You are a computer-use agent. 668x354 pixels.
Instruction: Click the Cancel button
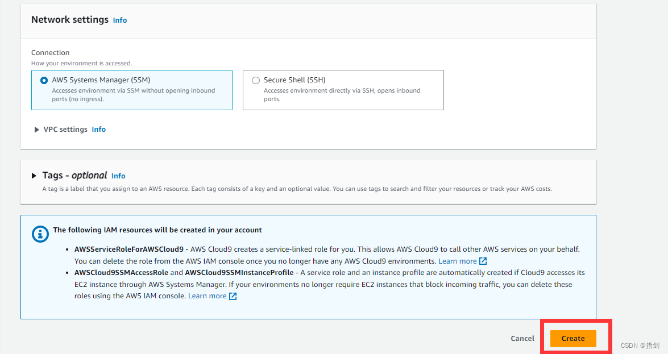[x=522, y=338]
